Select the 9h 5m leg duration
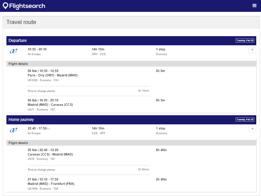 point(160,100)
